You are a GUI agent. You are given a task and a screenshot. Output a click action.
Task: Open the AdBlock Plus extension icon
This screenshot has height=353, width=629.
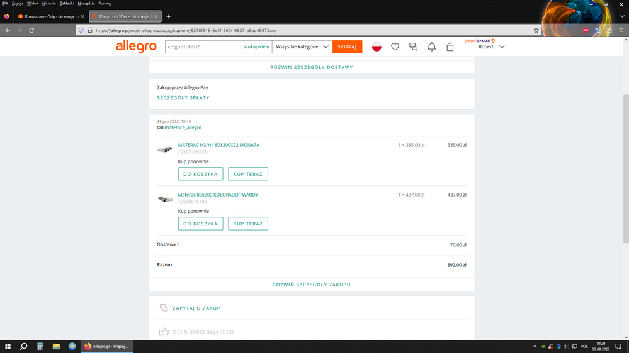(x=586, y=30)
